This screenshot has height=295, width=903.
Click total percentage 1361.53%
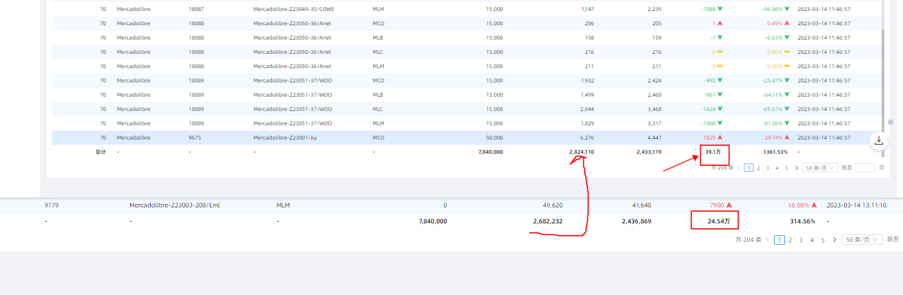775,152
